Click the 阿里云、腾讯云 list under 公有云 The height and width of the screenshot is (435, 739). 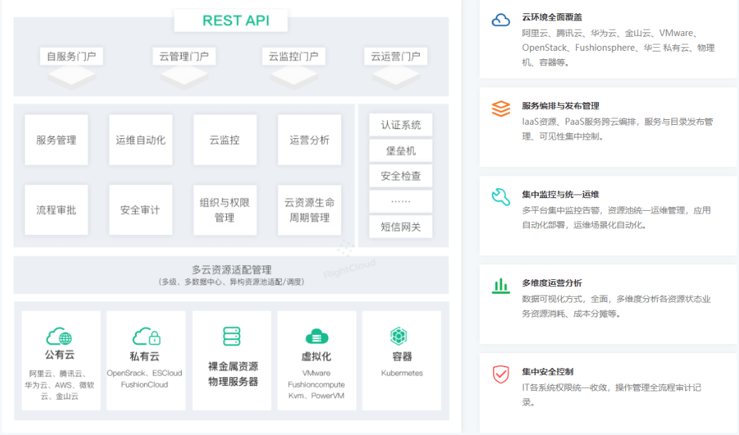pos(59,385)
